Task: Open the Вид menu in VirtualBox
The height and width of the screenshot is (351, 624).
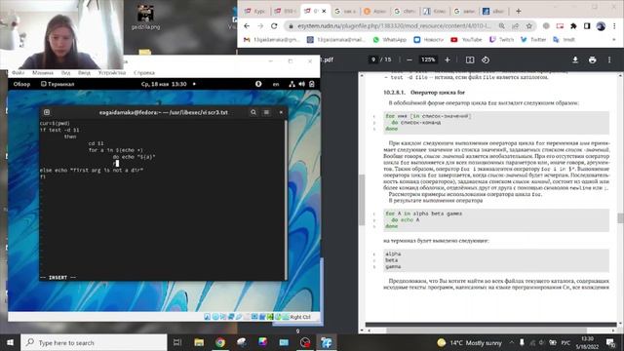Action: tap(65, 73)
